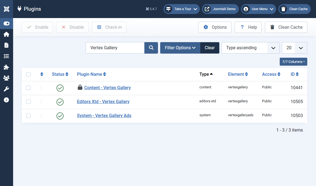Toggle status of Editors Xtd - Vertex Gallery
This screenshot has height=186, width=316.
point(60,102)
